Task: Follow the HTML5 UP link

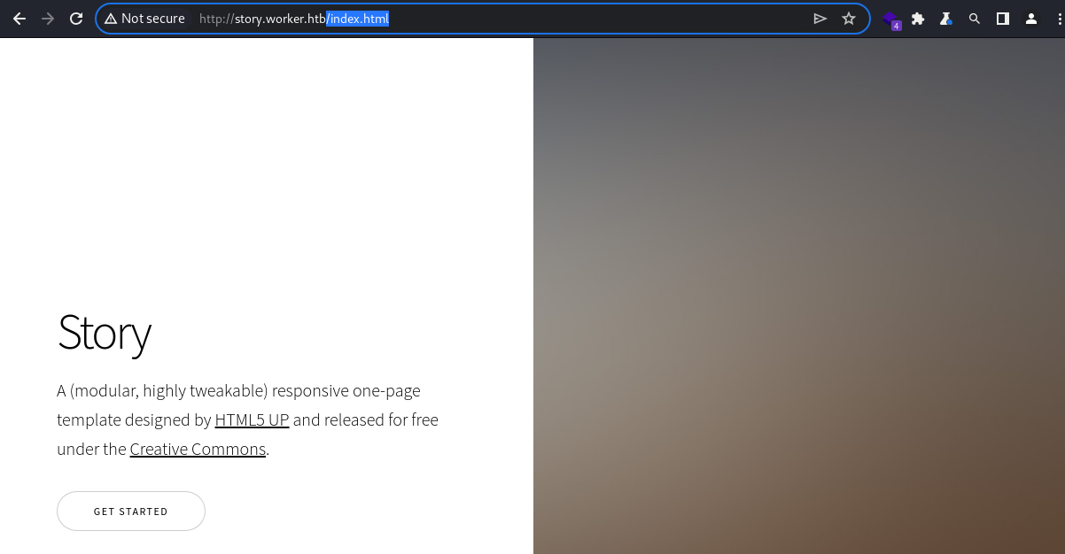Action: [x=252, y=419]
